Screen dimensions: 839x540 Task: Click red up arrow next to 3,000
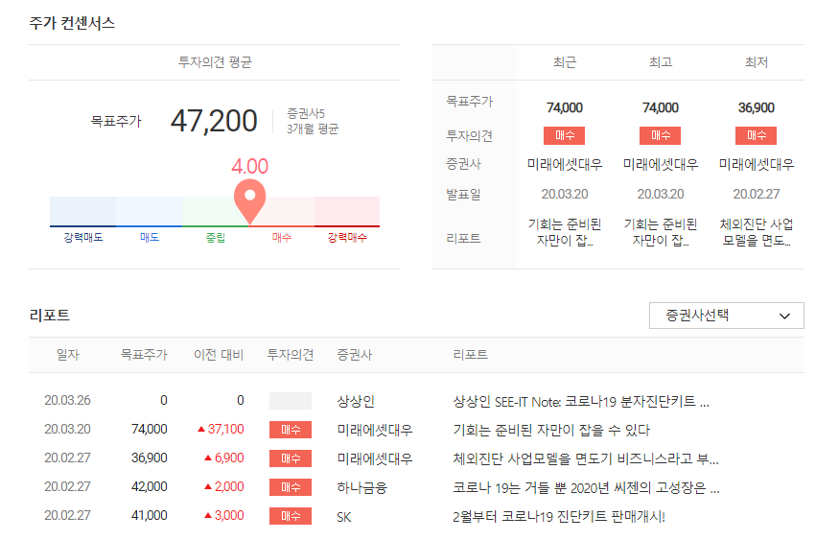[208, 516]
